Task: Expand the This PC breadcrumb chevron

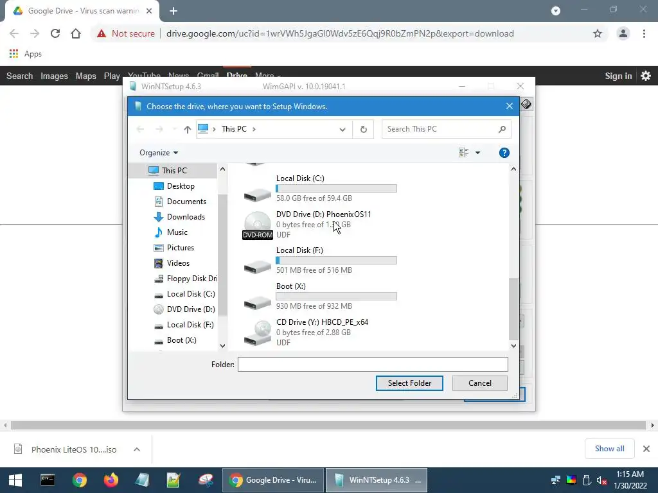Action: [254, 129]
